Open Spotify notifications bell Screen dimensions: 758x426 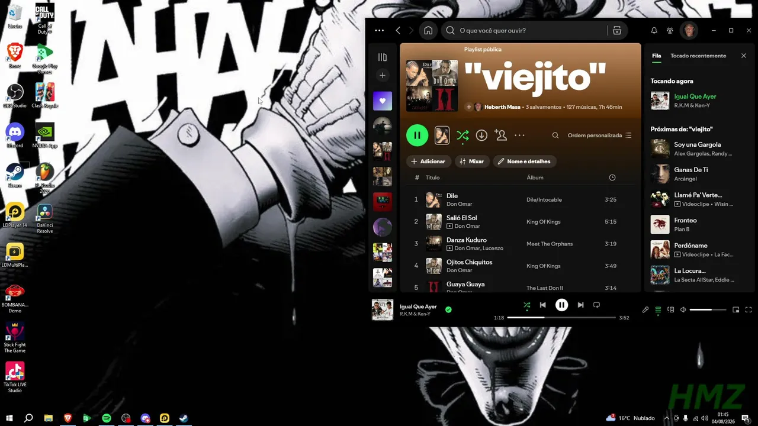coord(654,30)
